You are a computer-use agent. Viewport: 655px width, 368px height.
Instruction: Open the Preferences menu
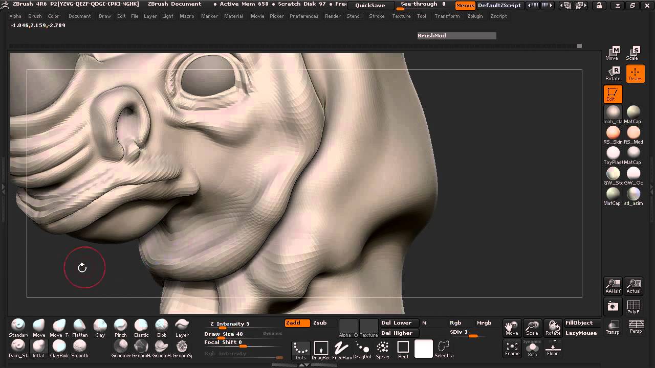click(304, 16)
